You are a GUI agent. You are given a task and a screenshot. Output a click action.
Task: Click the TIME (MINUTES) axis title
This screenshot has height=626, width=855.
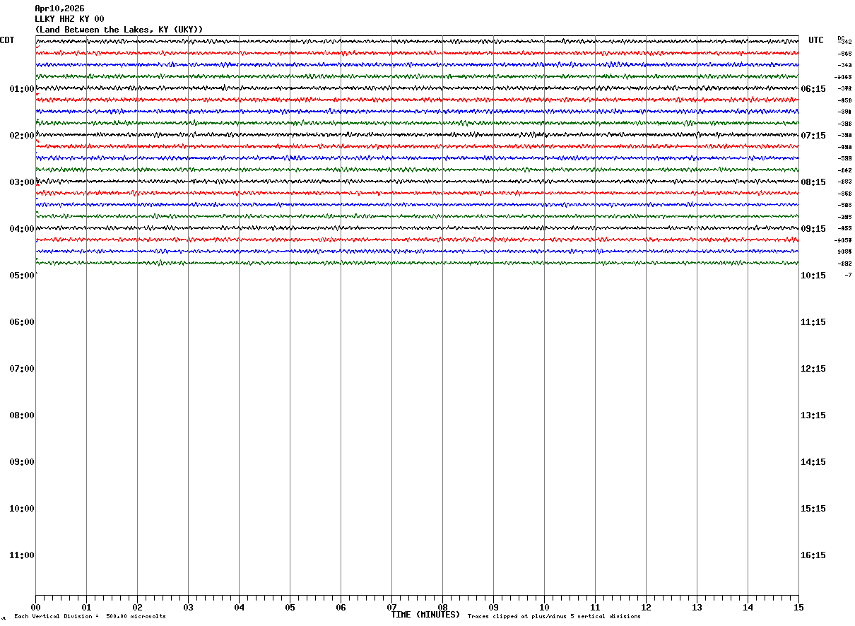coord(425,615)
